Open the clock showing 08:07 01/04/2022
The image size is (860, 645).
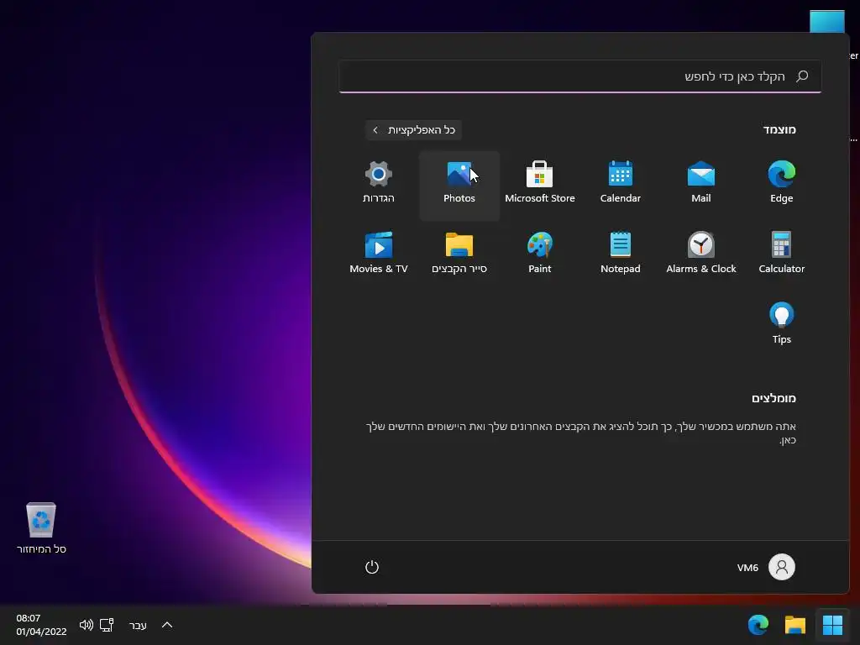[41, 625]
